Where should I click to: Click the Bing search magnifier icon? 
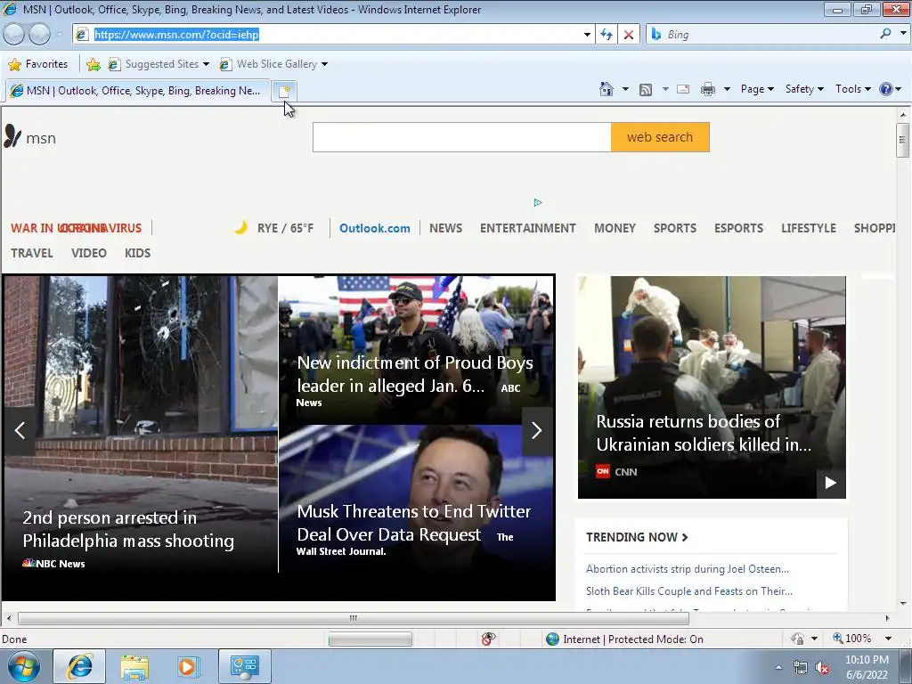[x=885, y=34]
